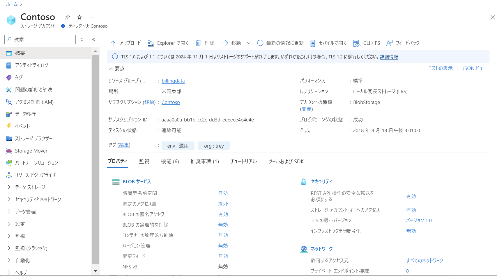This screenshot has height=276, width=497.
Task: Open the 移動 dropdown chevron
Action: [x=249, y=43]
